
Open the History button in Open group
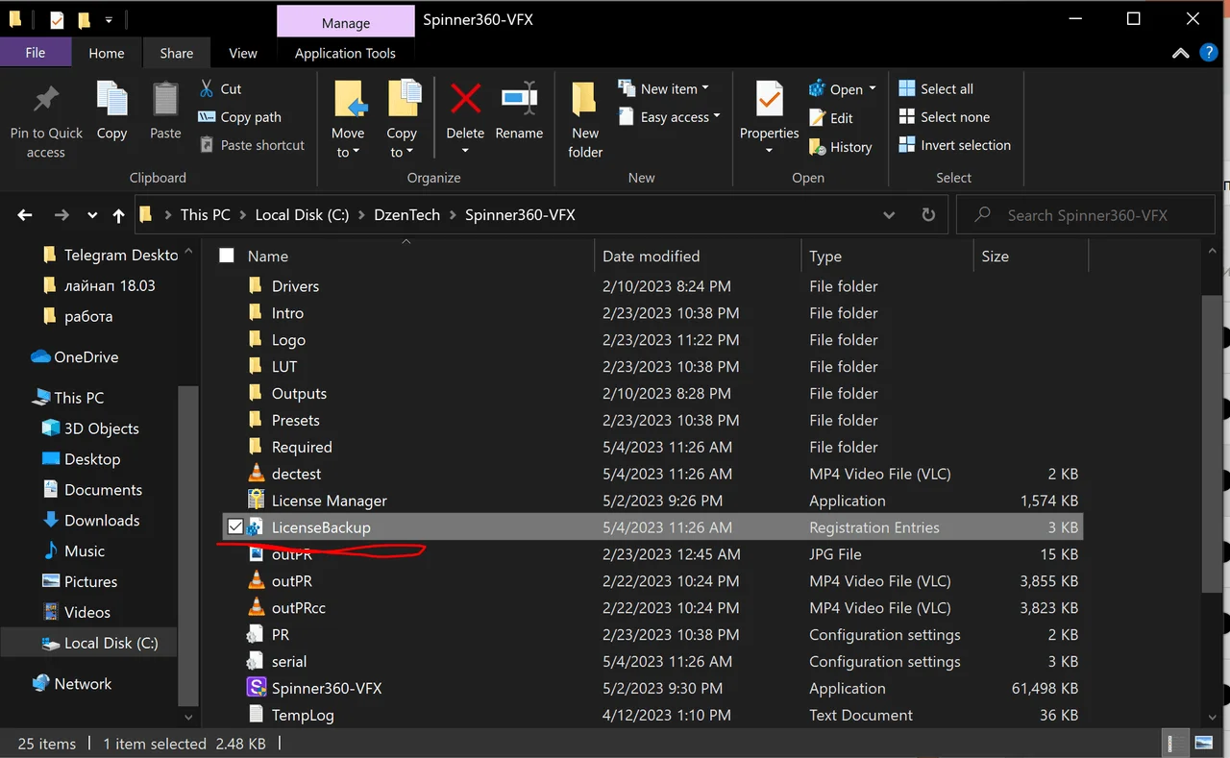[x=841, y=147]
